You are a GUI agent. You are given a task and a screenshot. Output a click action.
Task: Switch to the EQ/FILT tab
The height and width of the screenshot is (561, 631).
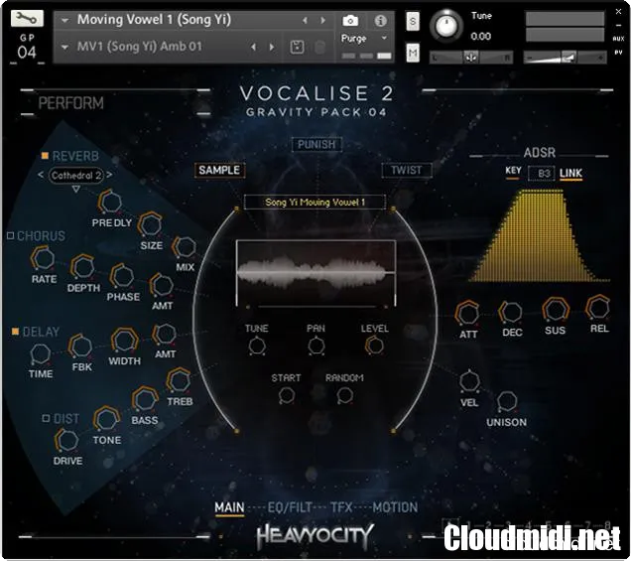pos(290,507)
